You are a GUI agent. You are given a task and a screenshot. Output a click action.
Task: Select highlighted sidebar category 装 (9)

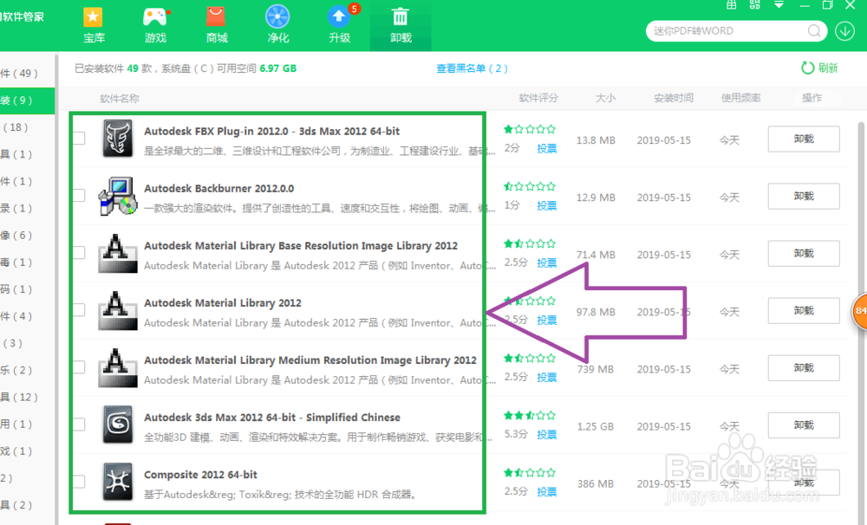[x=27, y=100]
